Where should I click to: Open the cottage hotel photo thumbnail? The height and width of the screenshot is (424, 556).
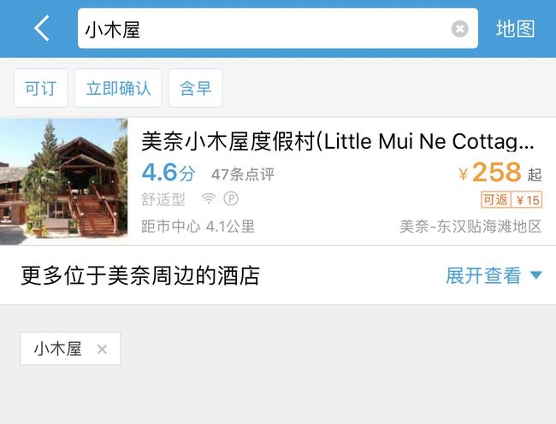[64, 181]
